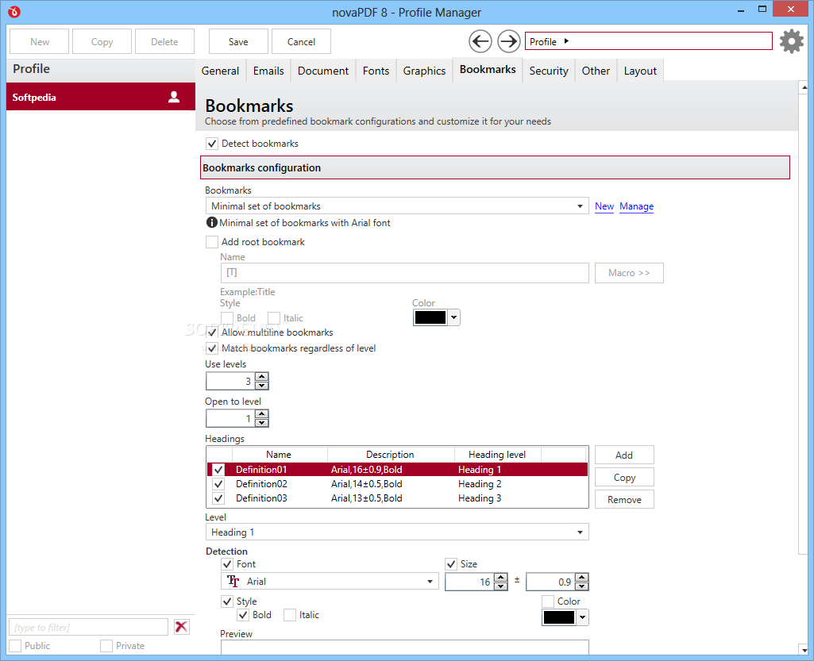Toggle Match bookmarks regardless of level
This screenshot has width=814, height=661.
[212, 348]
